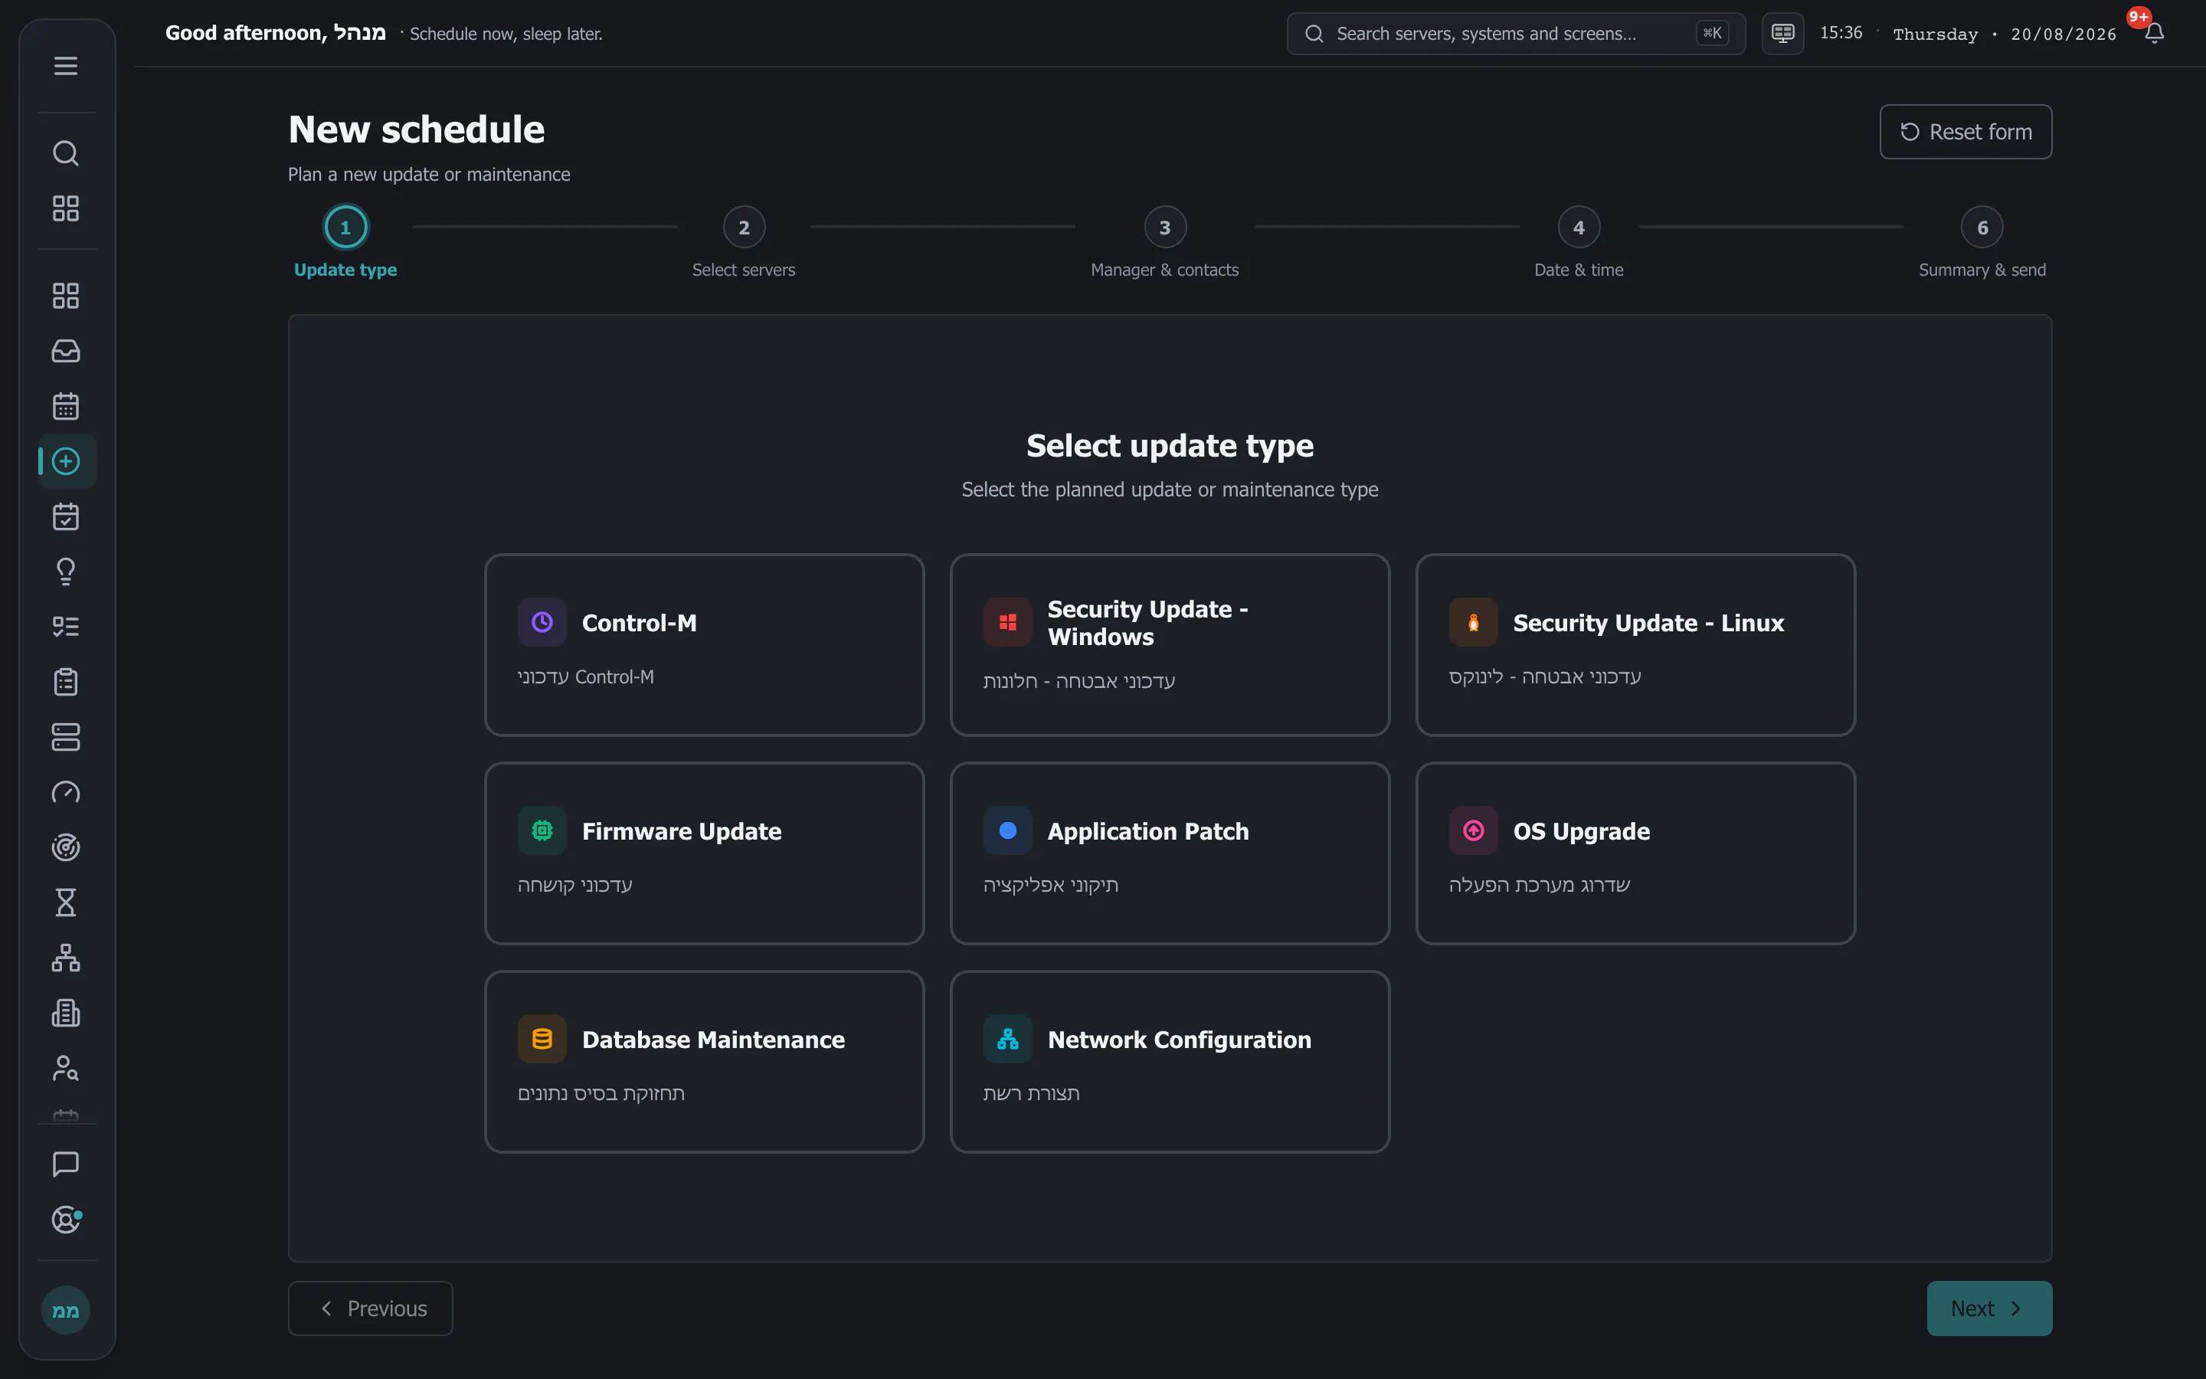This screenshot has width=2206, height=1379.
Task: Open the calendar grid icon in sidebar
Action: tap(66, 406)
